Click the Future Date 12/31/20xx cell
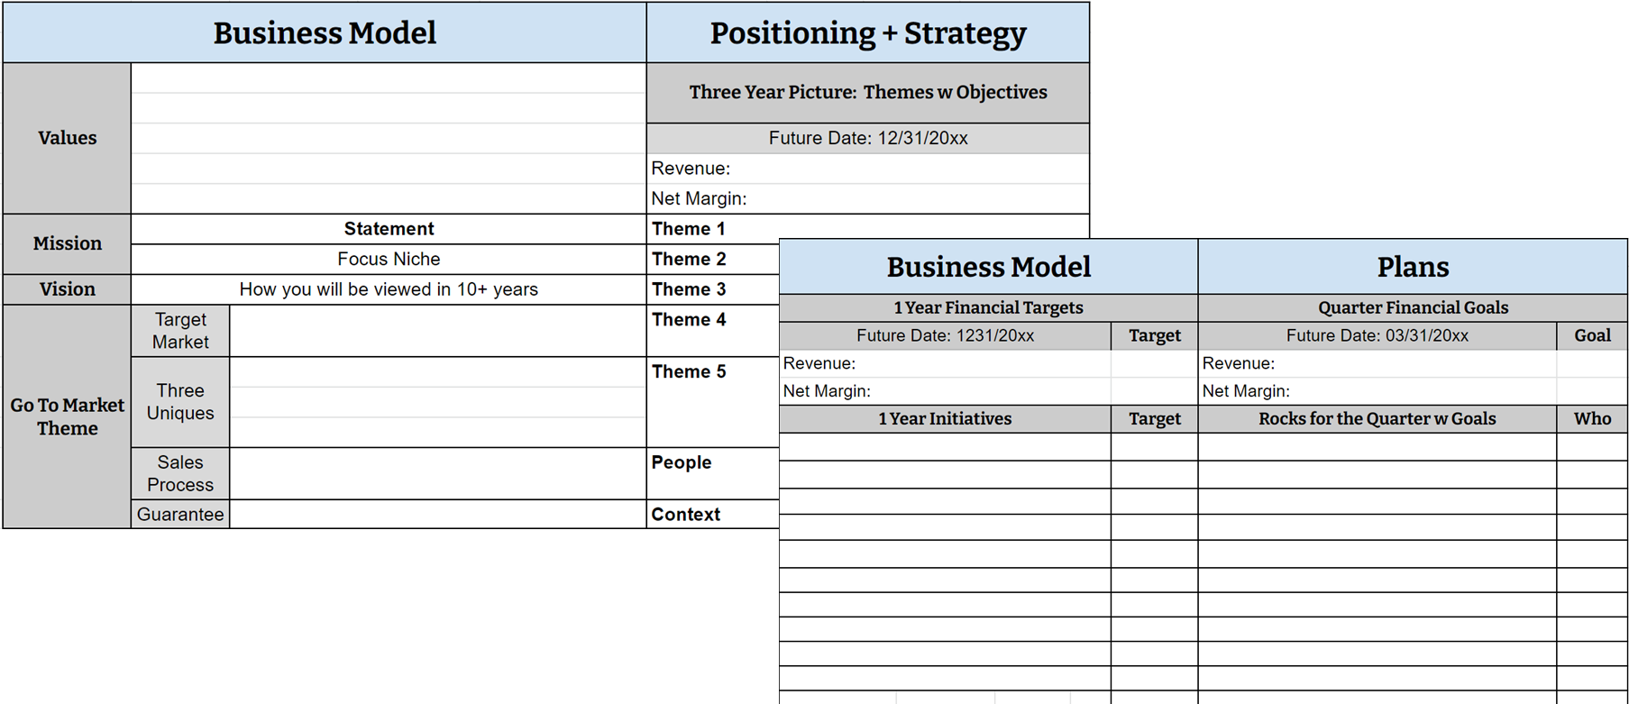1629x704 pixels. (867, 138)
